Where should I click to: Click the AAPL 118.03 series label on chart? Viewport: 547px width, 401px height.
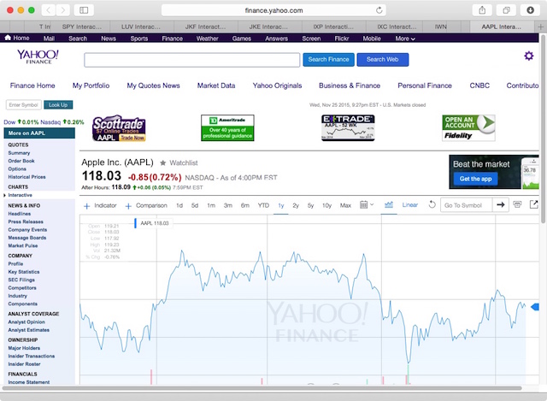[154, 223]
